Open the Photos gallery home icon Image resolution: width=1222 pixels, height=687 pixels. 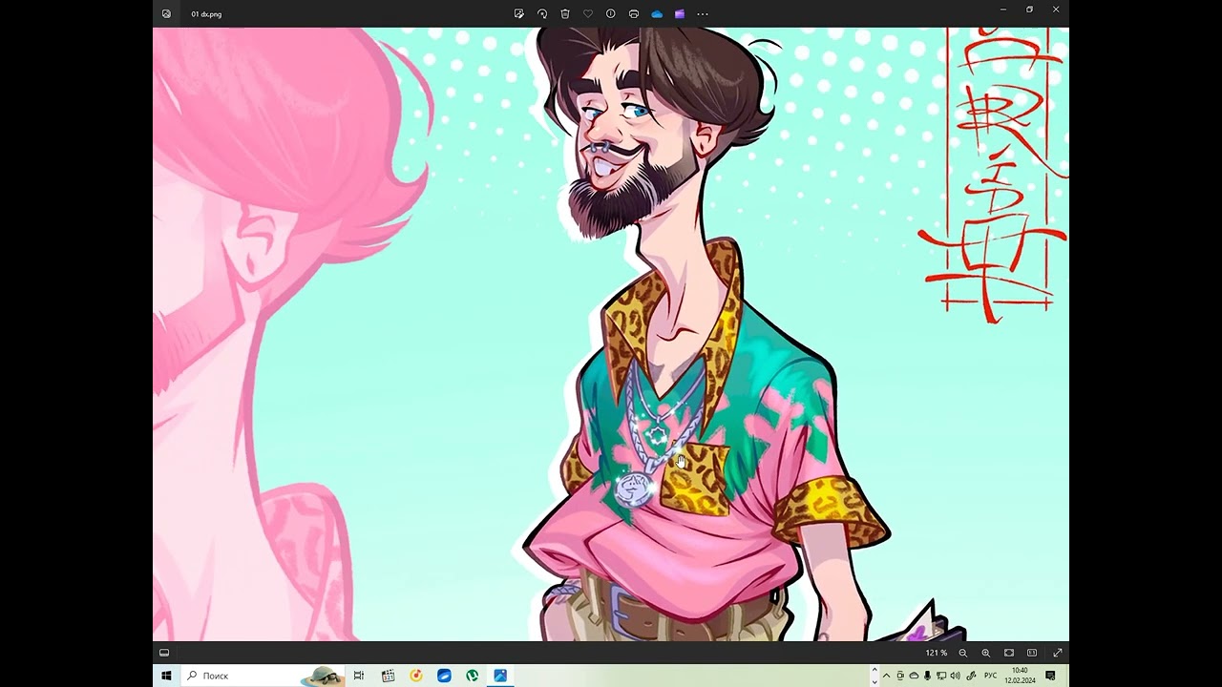pos(166,14)
